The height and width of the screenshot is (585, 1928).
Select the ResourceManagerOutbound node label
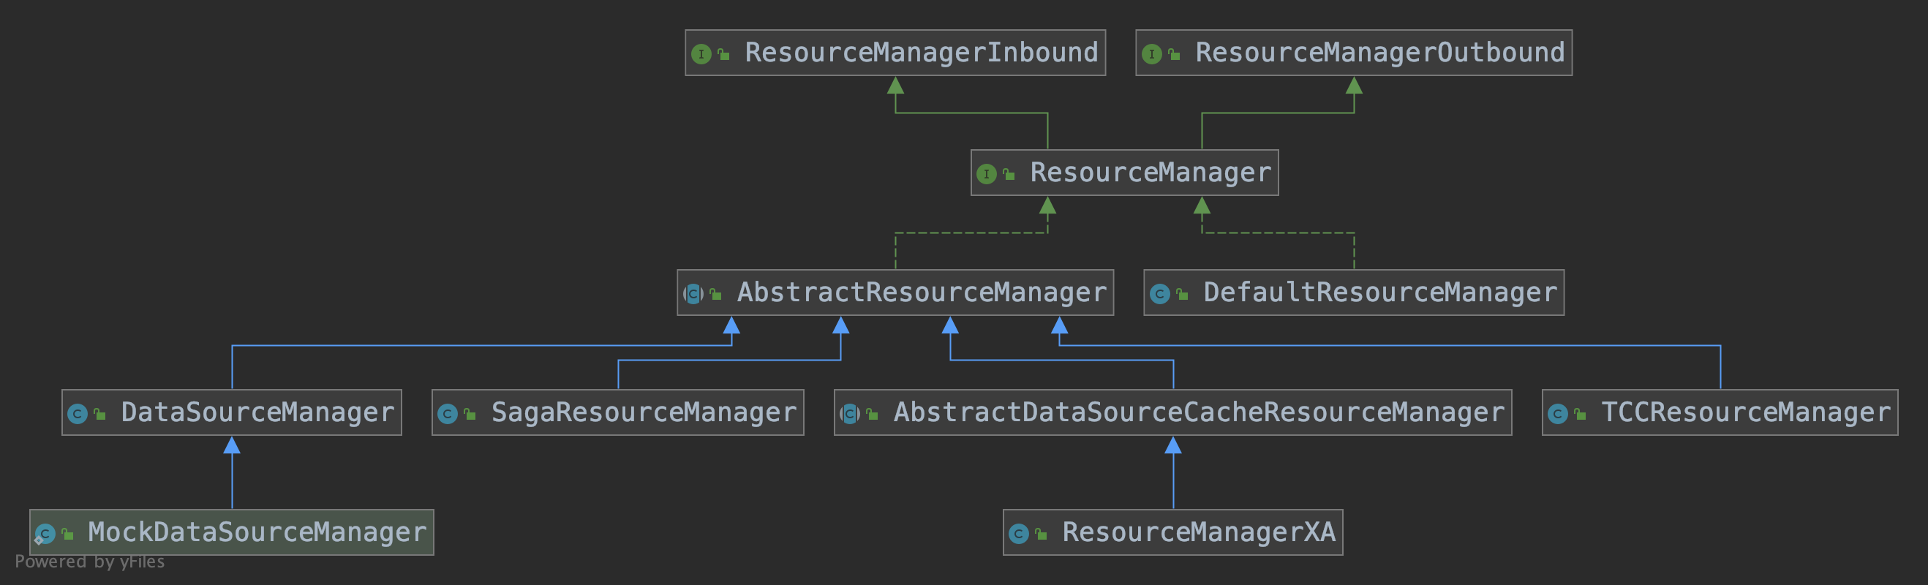pos(1379,53)
